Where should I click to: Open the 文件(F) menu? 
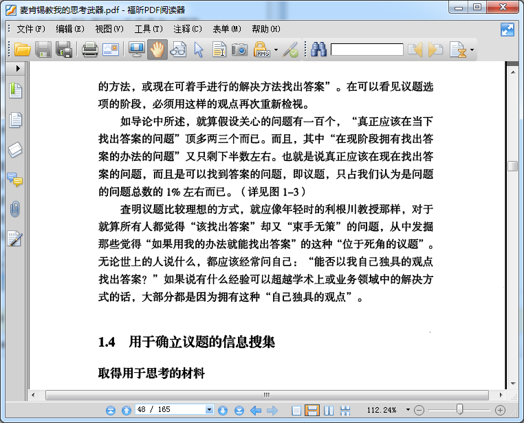click(x=31, y=29)
